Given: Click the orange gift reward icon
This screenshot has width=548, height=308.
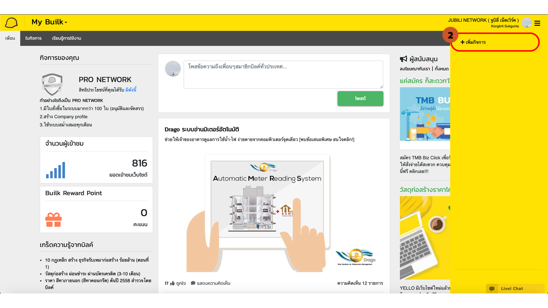Looking at the screenshot, I should pos(53,220).
